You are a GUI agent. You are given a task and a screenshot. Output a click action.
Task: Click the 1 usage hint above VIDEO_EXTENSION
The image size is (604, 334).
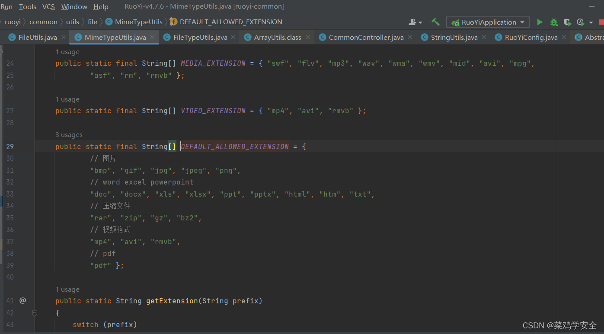click(67, 99)
